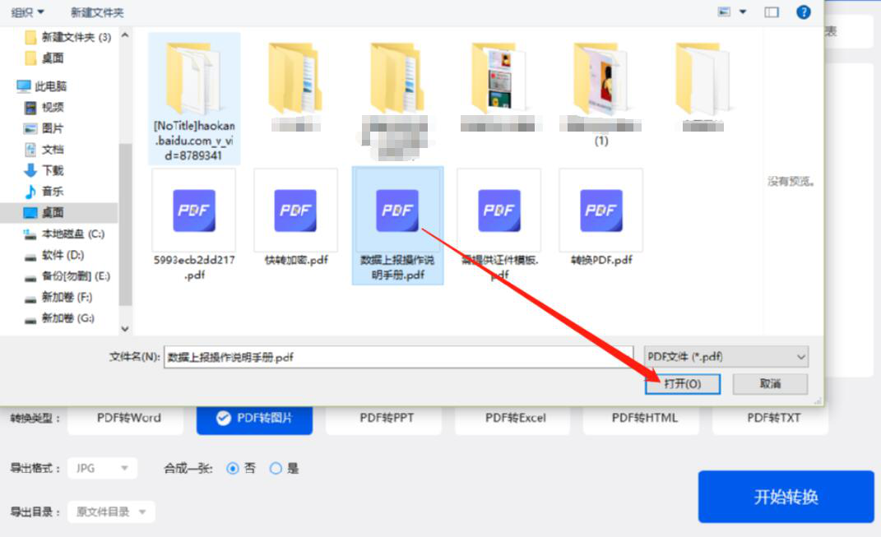Select 5993ecb2dd217.pdf file icon

(x=194, y=211)
